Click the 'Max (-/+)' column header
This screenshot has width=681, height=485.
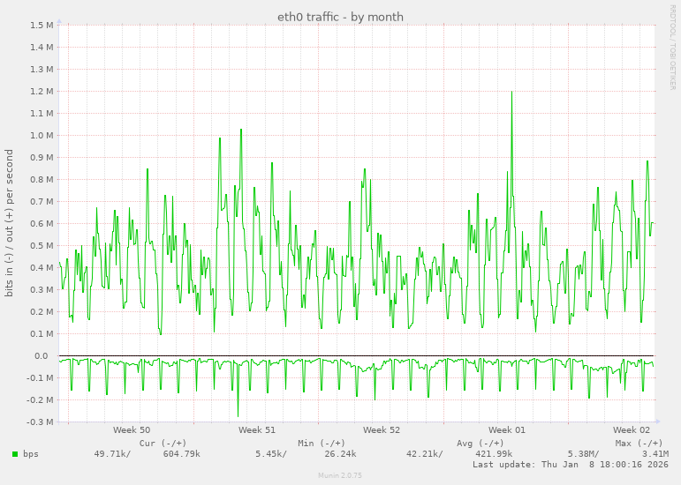pyautogui.click(x=639, y=443)
